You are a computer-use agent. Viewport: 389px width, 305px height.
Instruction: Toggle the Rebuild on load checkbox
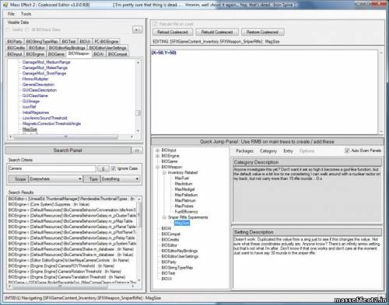pyautogui.click(x=155, y=24)
